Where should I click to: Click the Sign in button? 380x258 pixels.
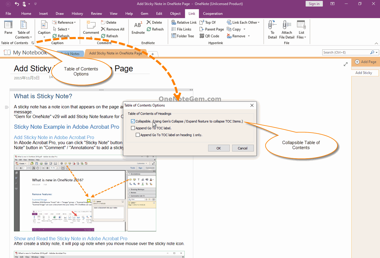[x=314, y=4]
